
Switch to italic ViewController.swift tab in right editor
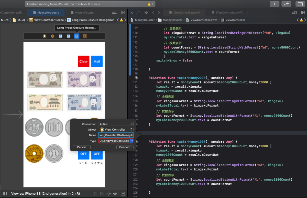pos(227,13)
